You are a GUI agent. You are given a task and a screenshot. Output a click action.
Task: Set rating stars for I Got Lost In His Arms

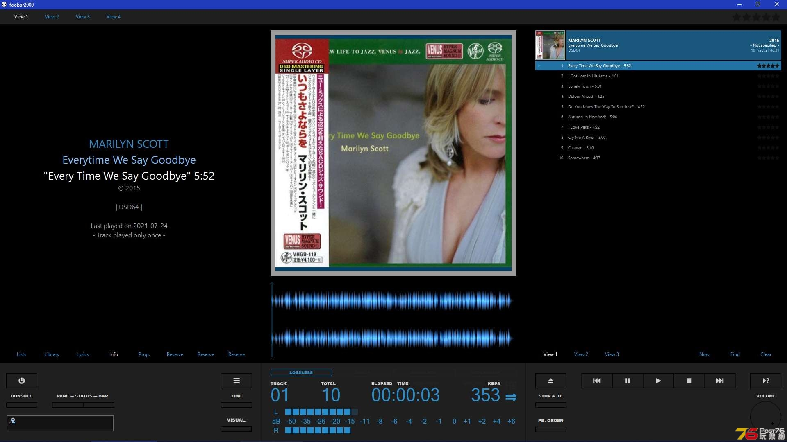(768, 76)
